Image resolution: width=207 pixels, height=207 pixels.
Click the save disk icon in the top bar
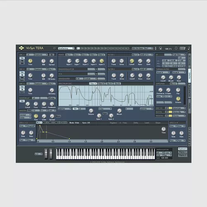point(160,48)
